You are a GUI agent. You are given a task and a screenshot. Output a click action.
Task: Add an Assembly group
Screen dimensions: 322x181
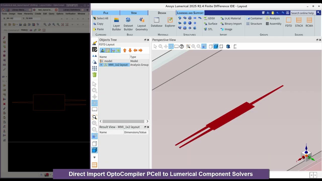click(273, 24)
